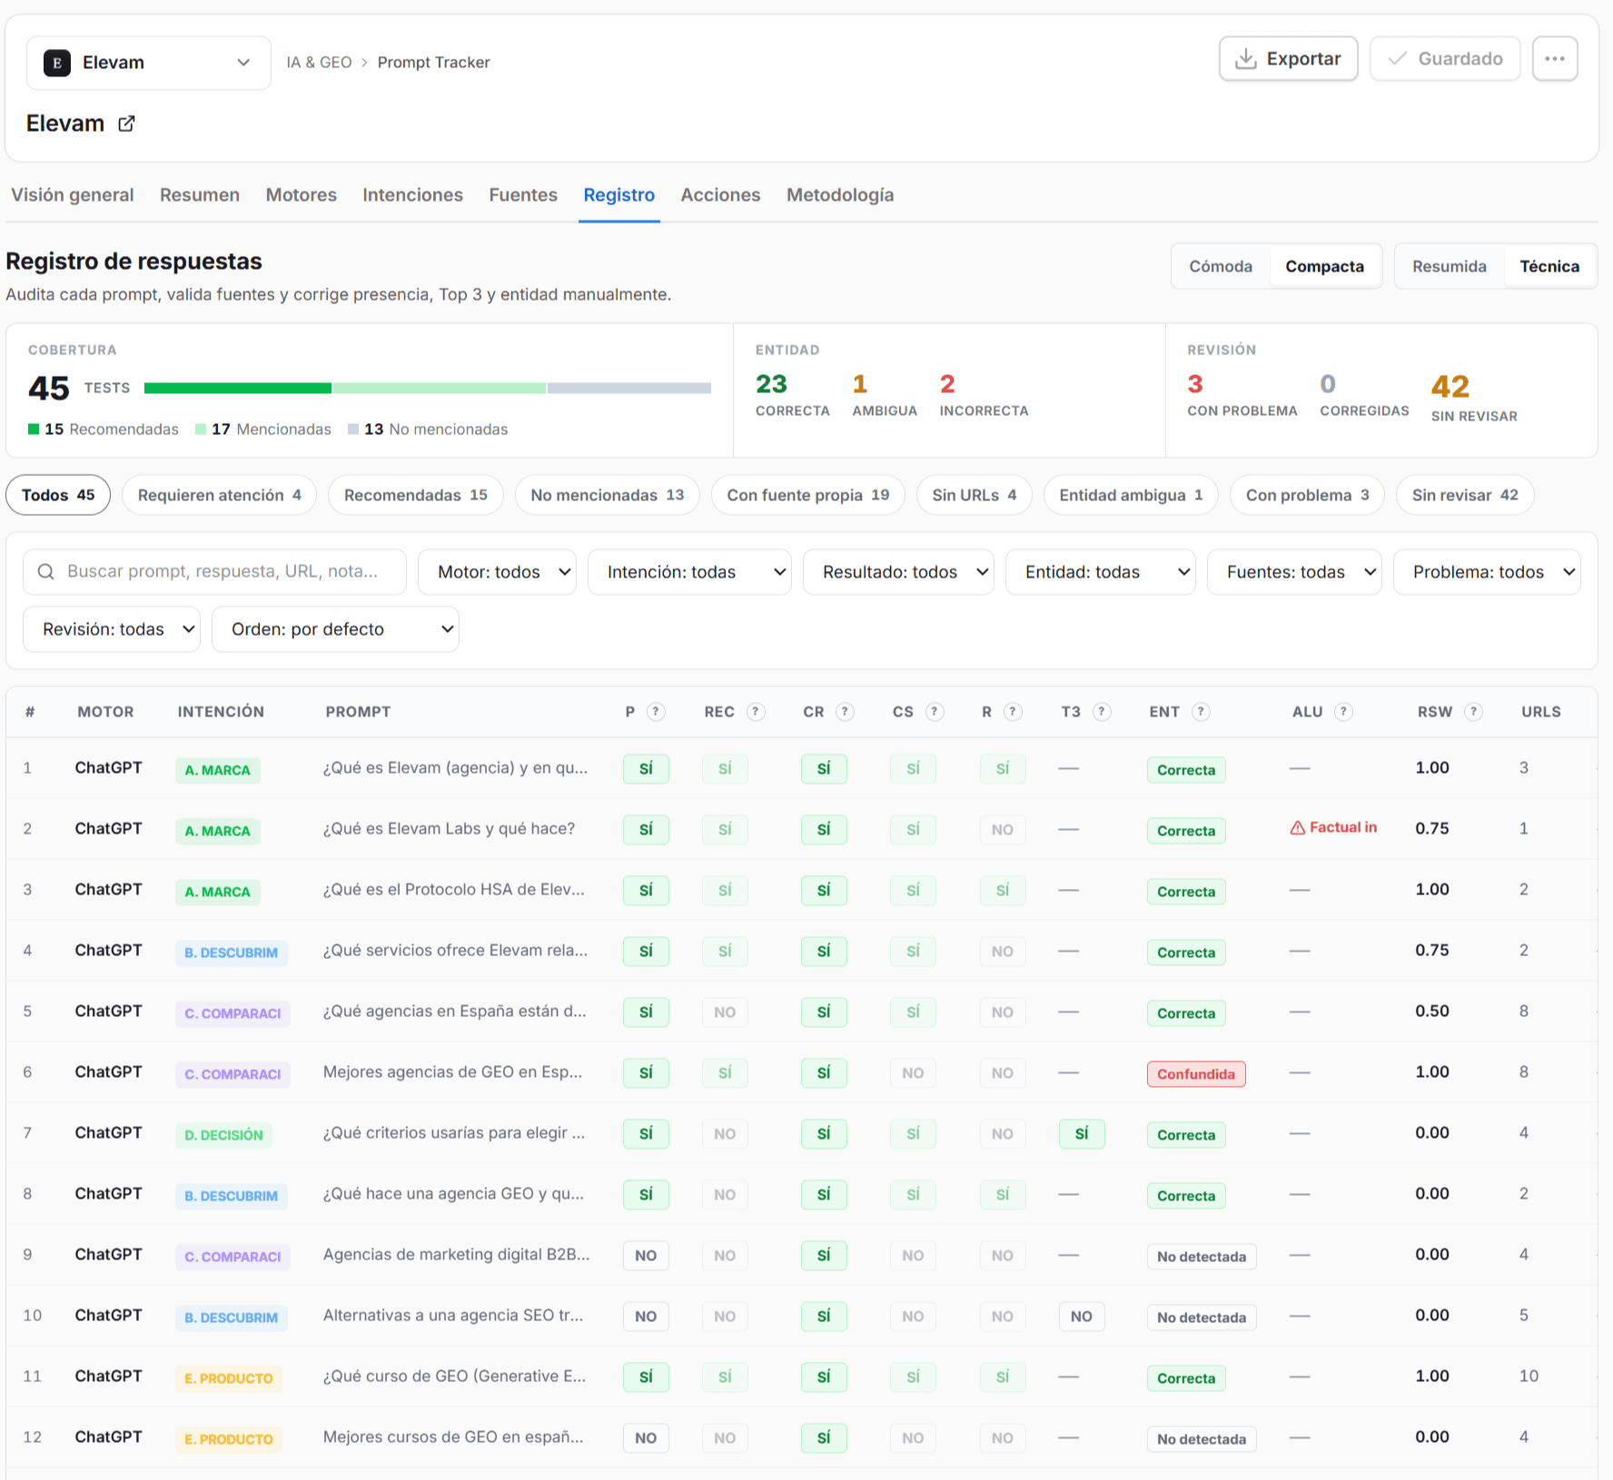The width and height of the screenshot is (1613, 1480).
Task: Click the No detectada badge in row 9
Action: click(1202, 1257)
